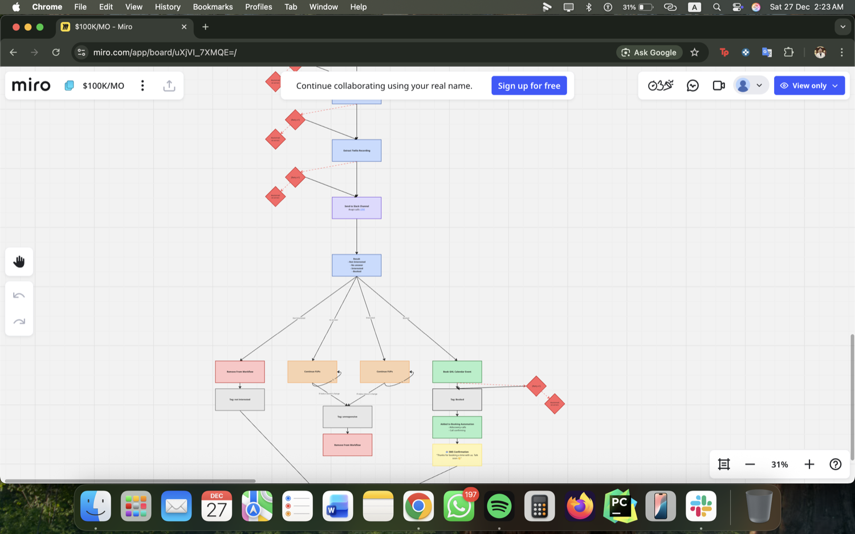855x534 pixels.
Task: Click the Ask Google lens button
Action: tap(649, 52)
